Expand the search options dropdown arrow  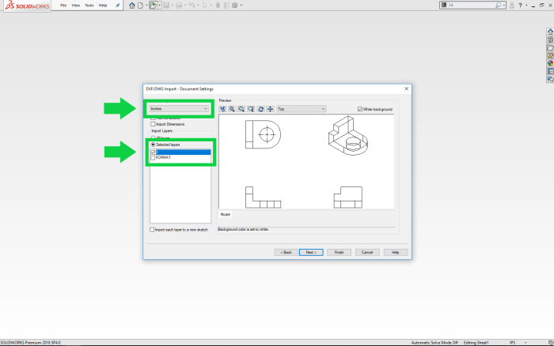(504, 6)
